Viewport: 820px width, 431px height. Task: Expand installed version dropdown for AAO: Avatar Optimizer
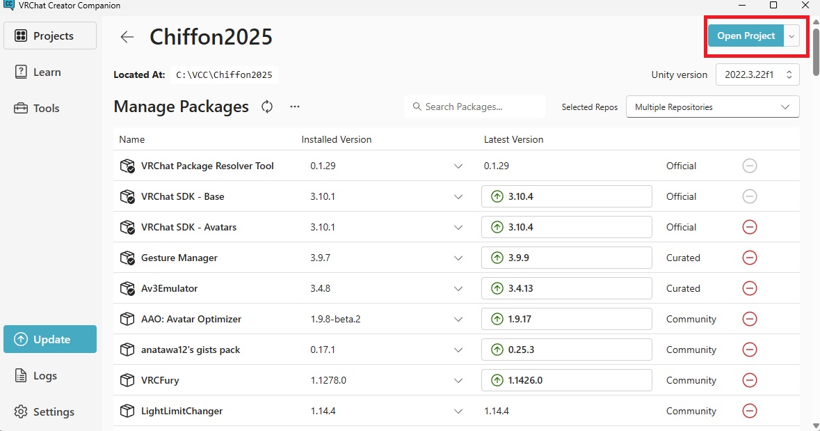pos(458,320)
